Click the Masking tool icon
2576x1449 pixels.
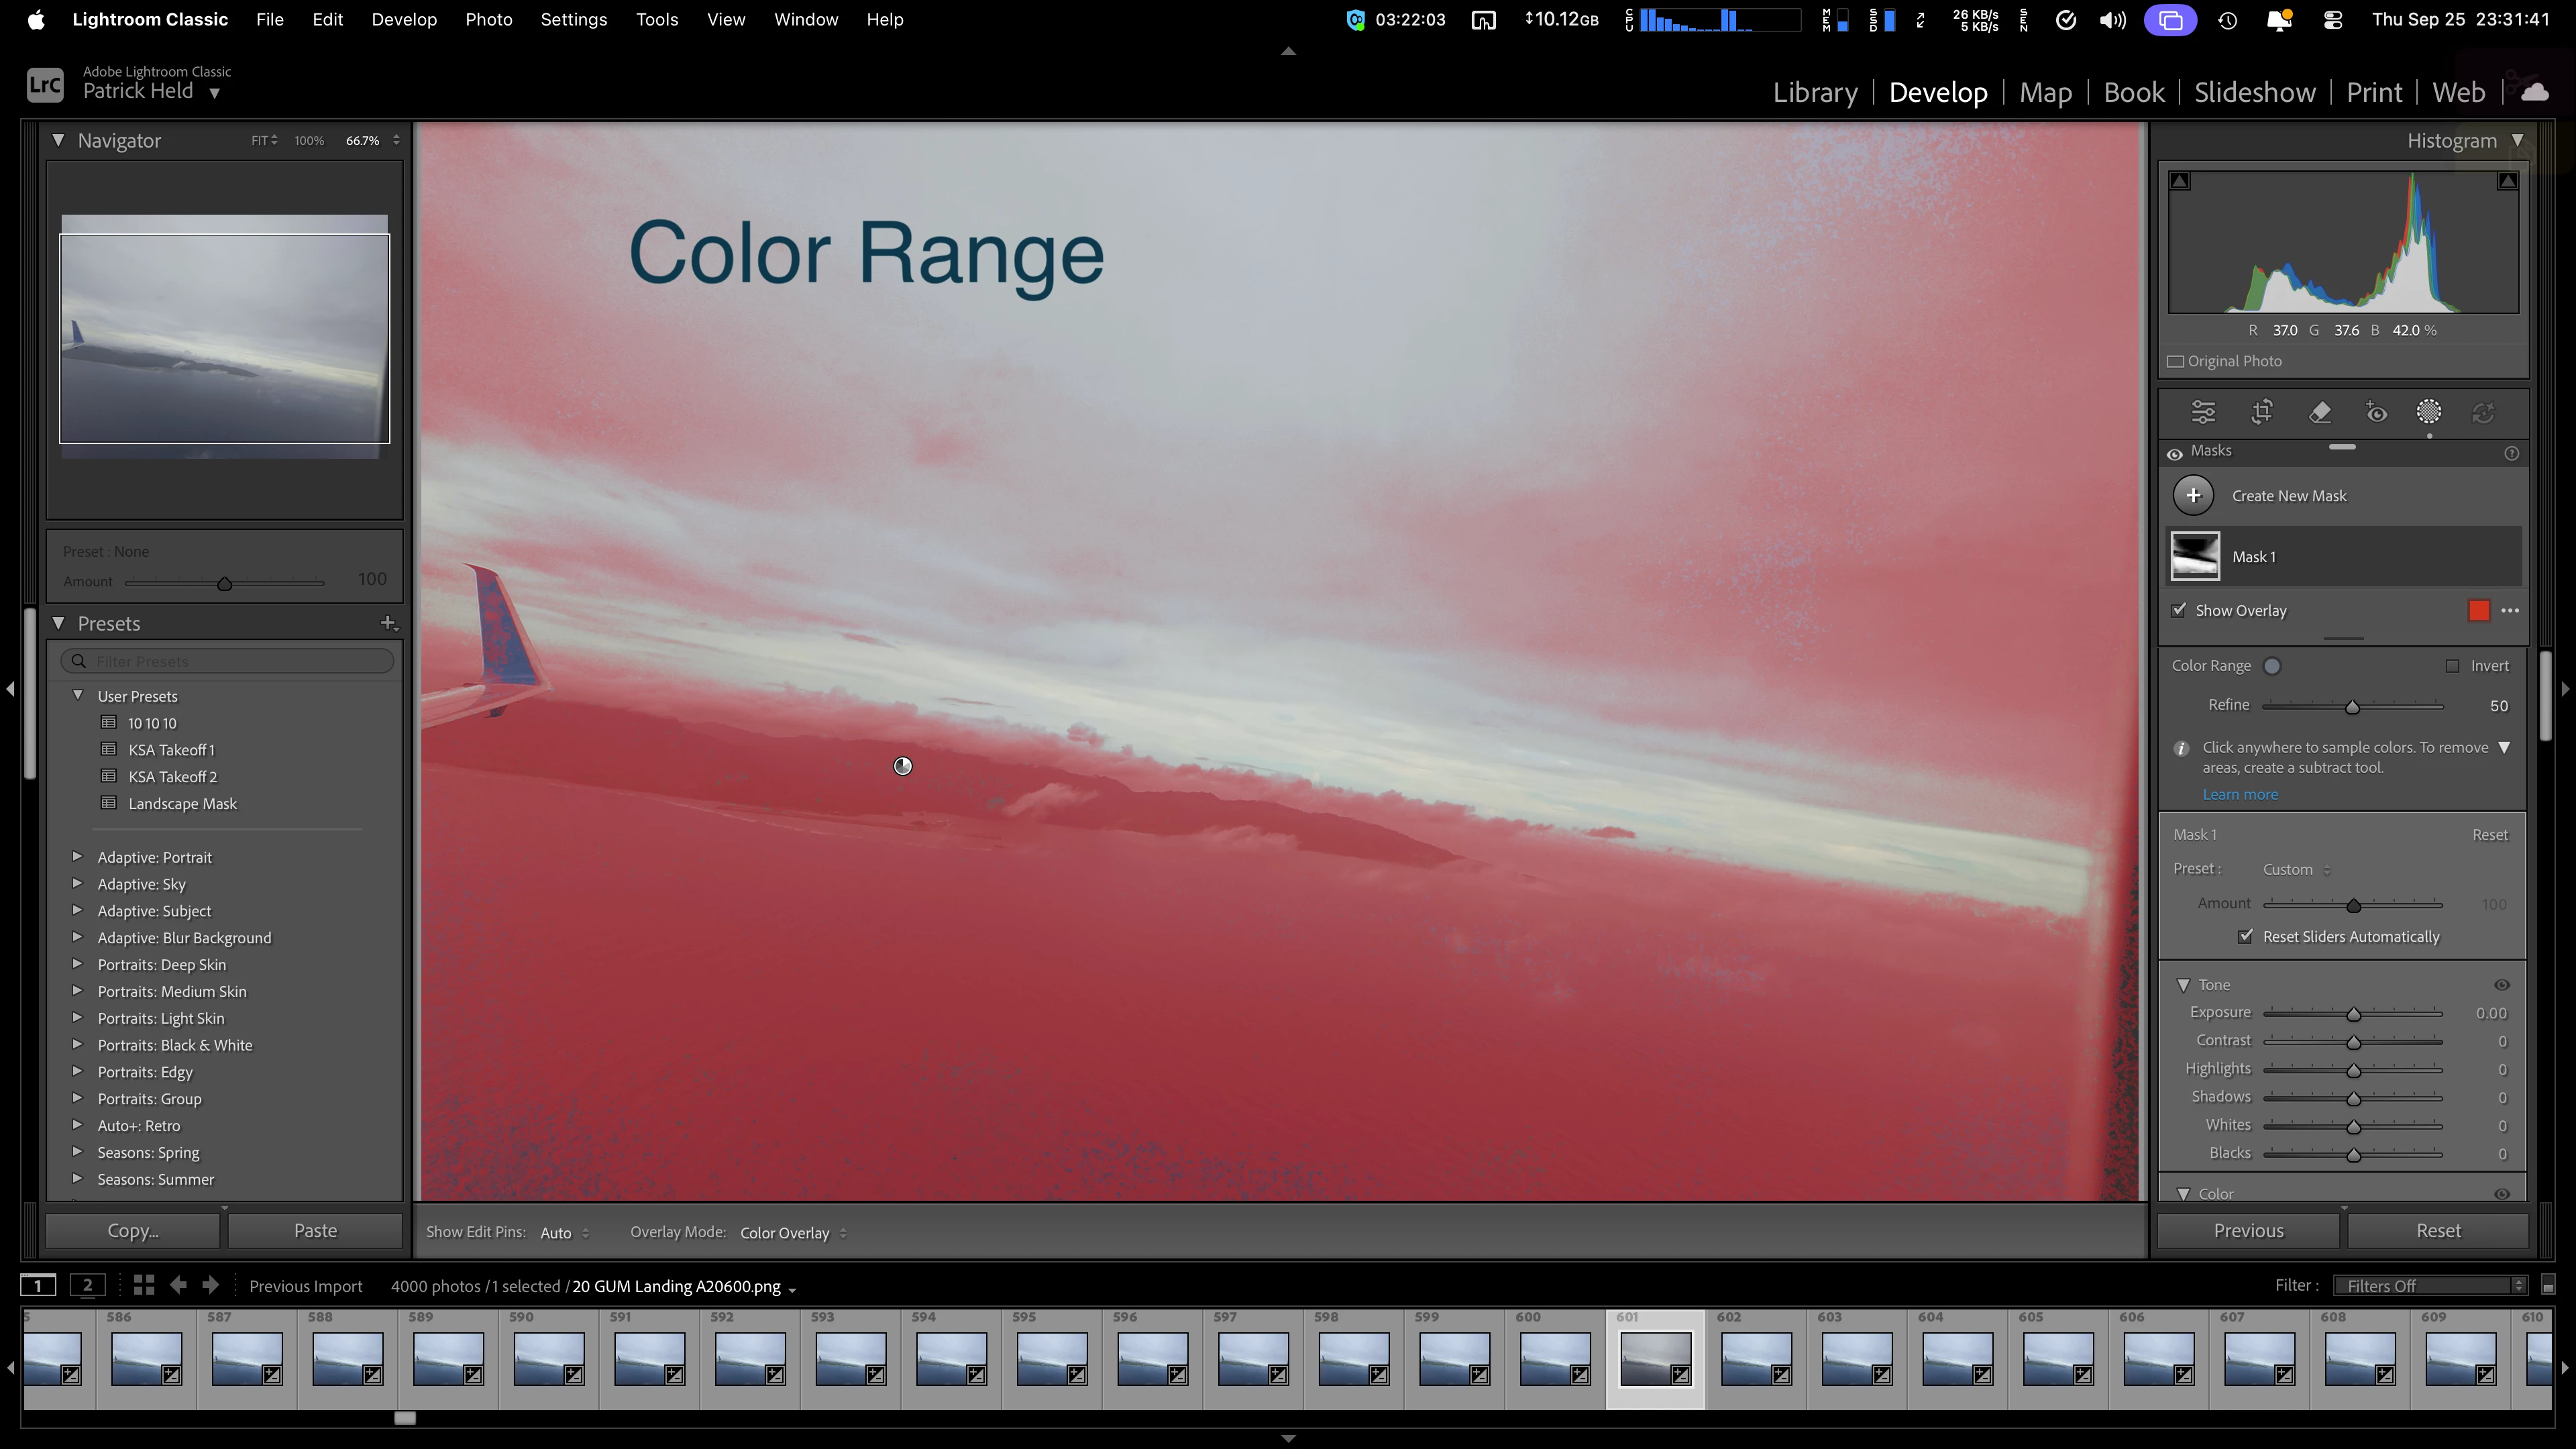coord(2429,412)
